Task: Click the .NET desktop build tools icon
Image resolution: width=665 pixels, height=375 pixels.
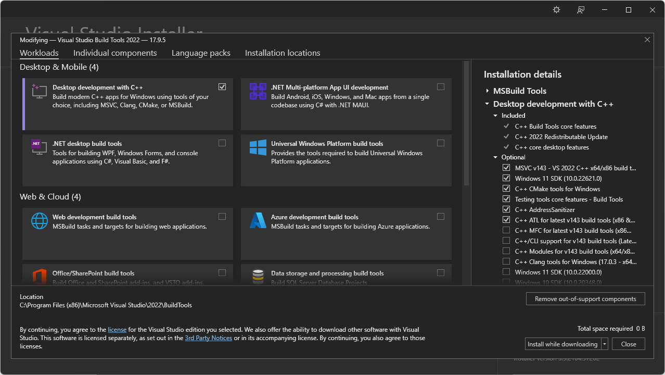Action: tap(39, 147)
